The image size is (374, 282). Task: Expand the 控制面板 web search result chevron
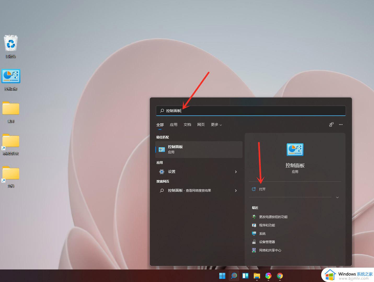[x=236, y=190]
